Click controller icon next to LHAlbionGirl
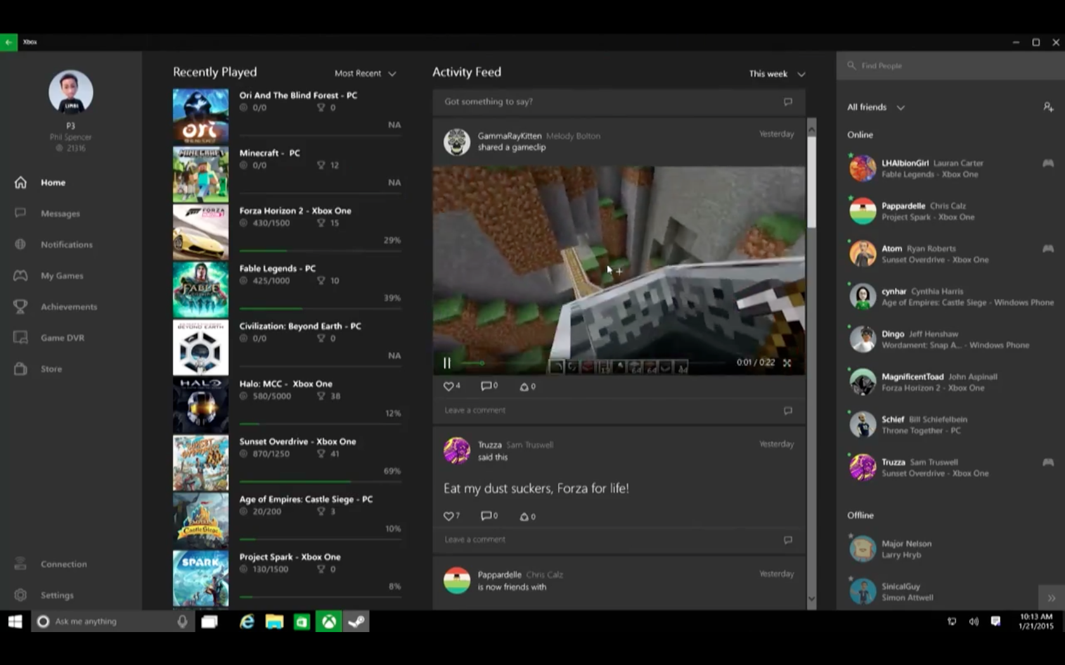This screenshot has width=1065, height=665. click(x=1048, y=163)
